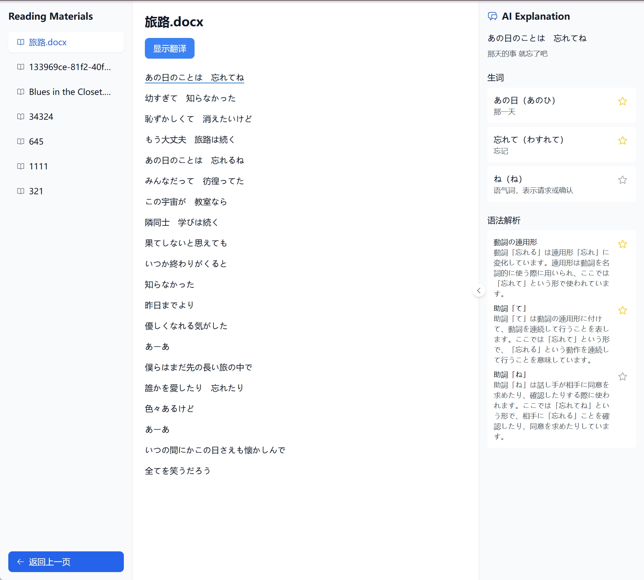
Task: Star the ね particle vocabulary card
Action: [x=622, y=180]
